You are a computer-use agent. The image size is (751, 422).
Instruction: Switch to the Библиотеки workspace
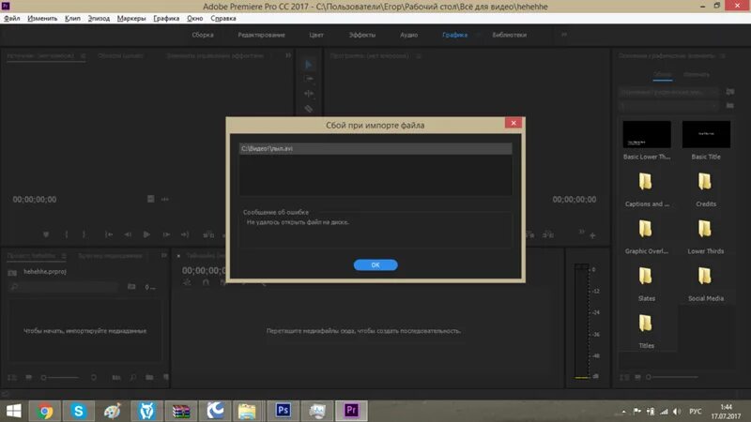509,35
